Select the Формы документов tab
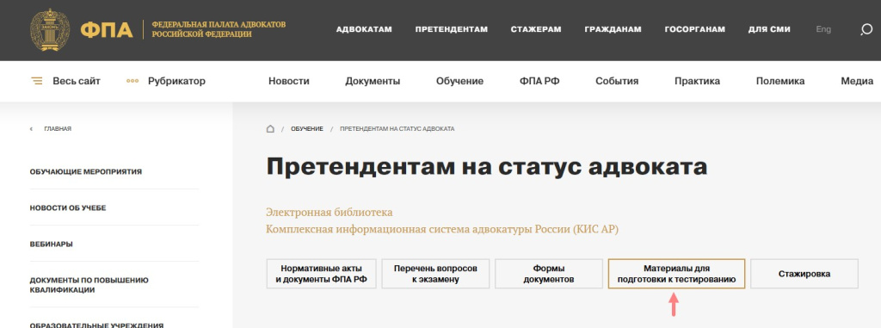881x328 pixels. pyautogui.click(x=549, y=274)
